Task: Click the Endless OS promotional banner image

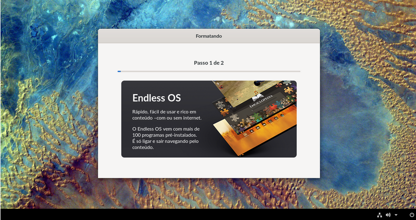Action: [209, 119]
